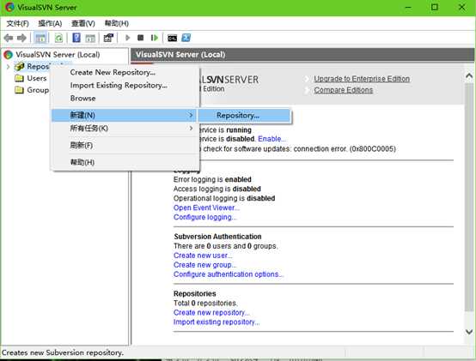Click the 'Repositories' section heading
The image size is (476, 361).
(x=194, y=293)
